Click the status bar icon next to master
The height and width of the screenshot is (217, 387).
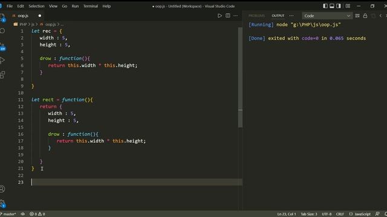tap(23, 214)
